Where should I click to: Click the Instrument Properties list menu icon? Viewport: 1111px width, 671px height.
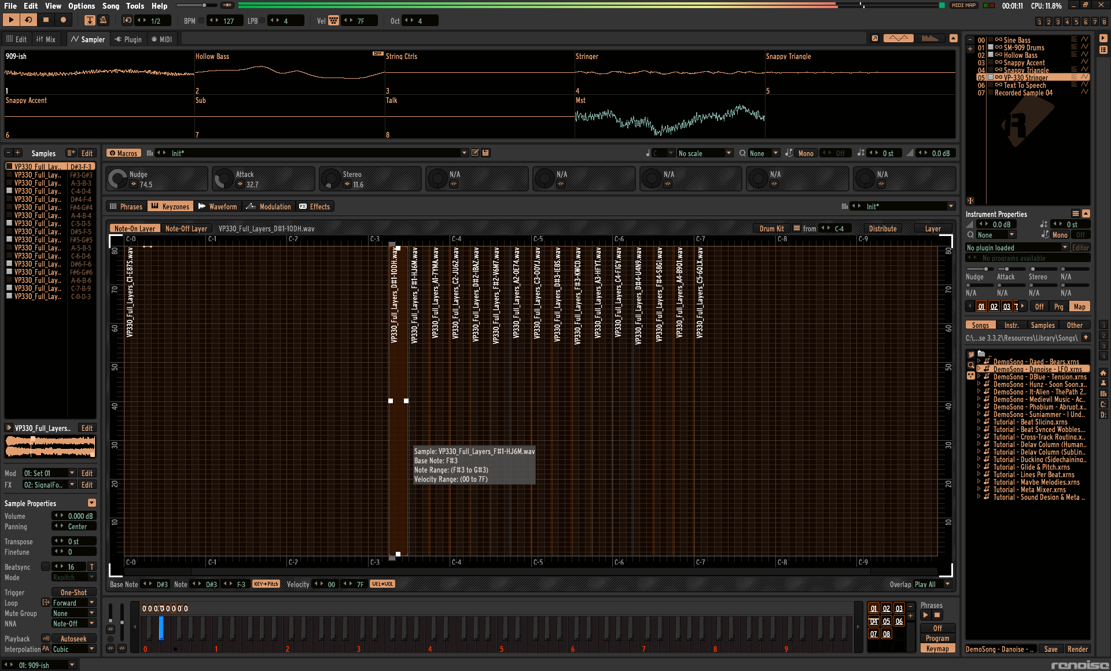pos(1076,213)
